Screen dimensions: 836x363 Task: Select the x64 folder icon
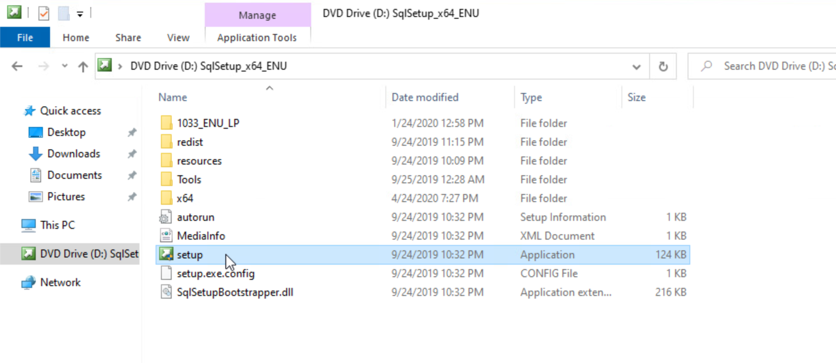coord(166,198)
